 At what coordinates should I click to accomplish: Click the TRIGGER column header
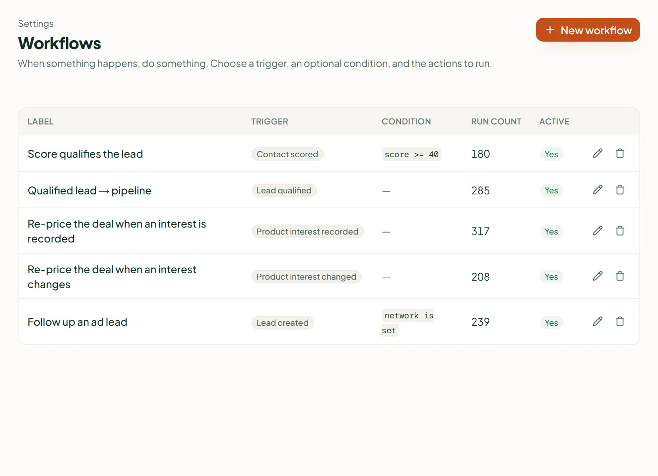point(269,121)
